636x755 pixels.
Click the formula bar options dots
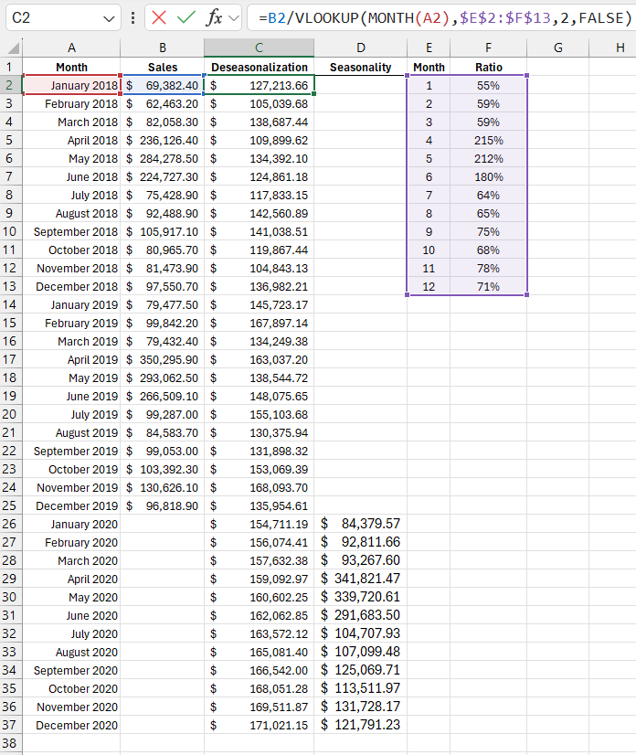coord(132,17)
